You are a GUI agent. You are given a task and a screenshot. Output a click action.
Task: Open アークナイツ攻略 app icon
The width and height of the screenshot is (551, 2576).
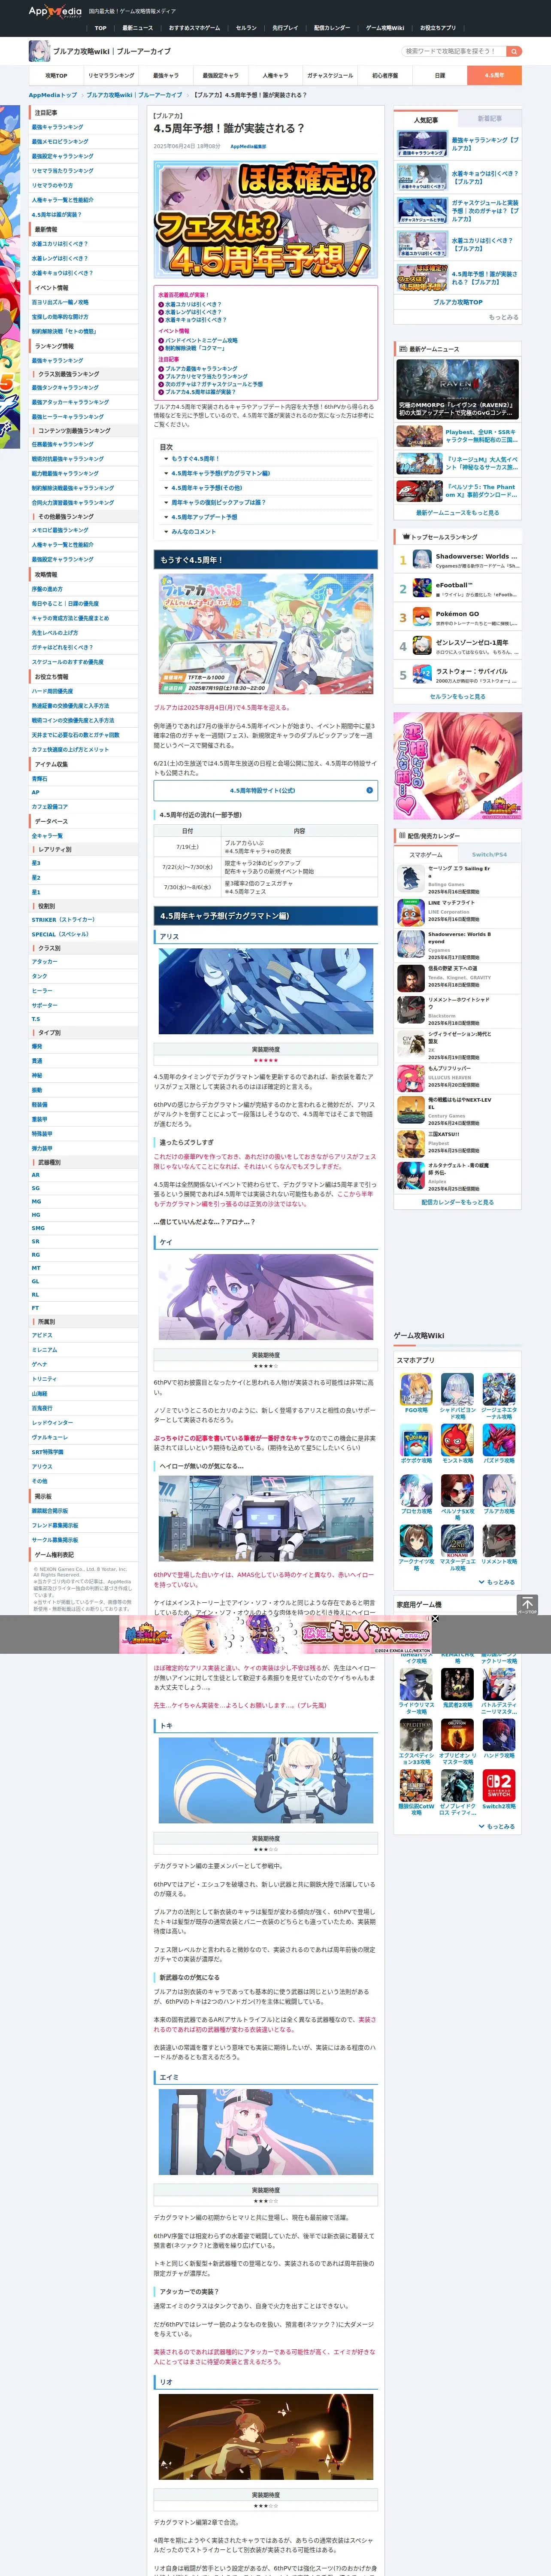tap(416, 1540)
